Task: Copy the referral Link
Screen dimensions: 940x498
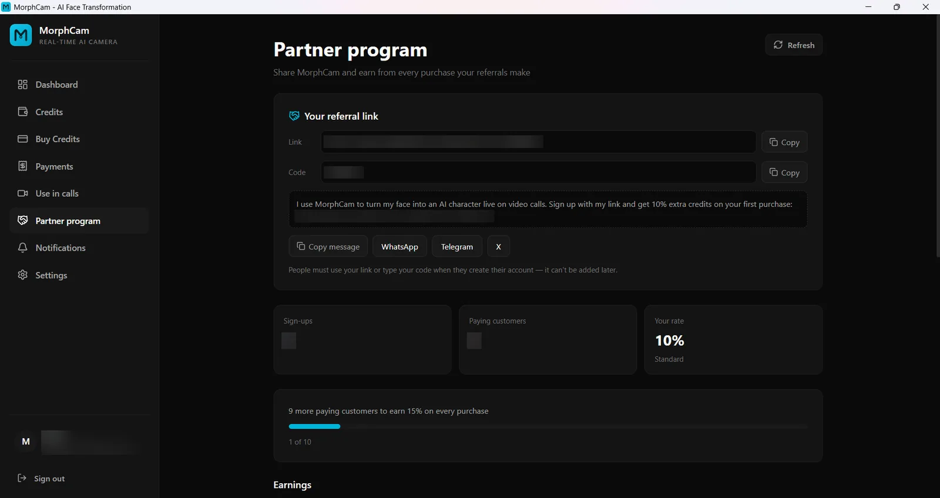Action: point(784,142)
